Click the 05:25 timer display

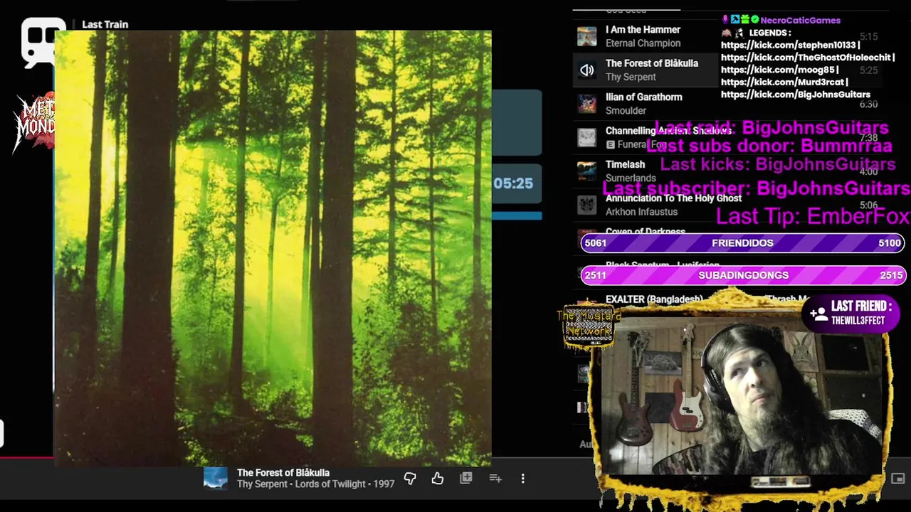513,183
